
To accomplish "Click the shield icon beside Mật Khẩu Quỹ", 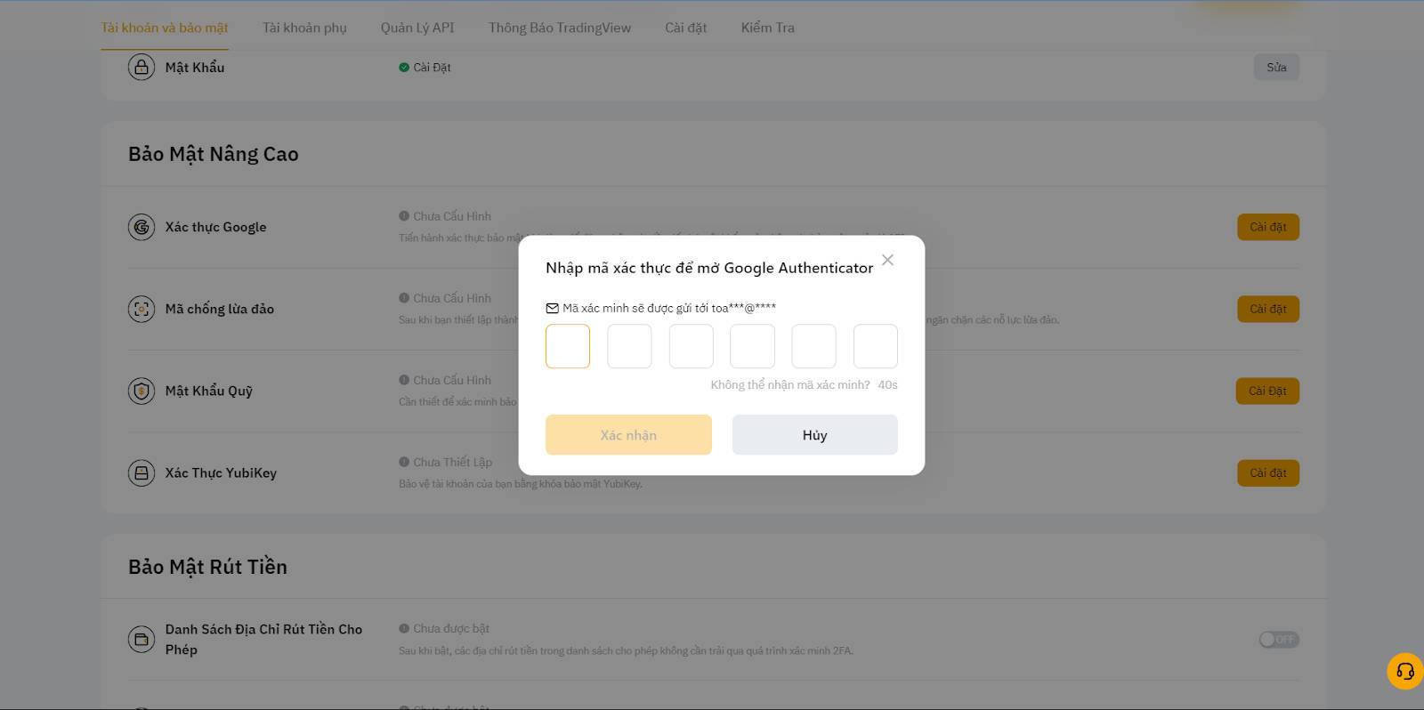I will 142,391.
